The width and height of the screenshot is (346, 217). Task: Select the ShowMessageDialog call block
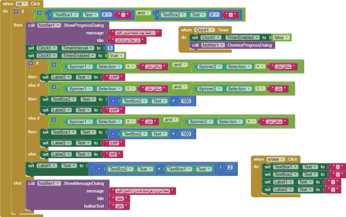85,183
